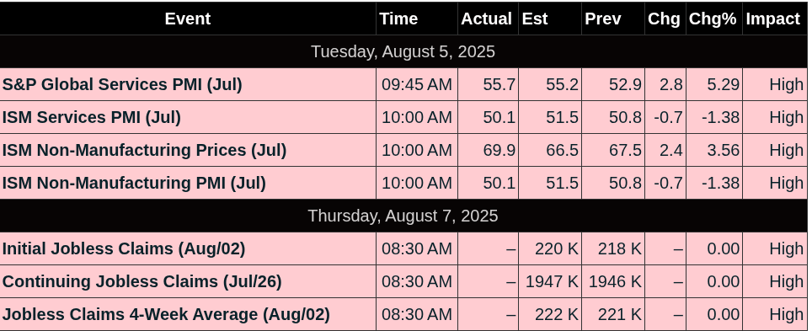Open ISM Services PMI (Jul) event
This screenshot has width=812, height=331.
coord(92,117)
